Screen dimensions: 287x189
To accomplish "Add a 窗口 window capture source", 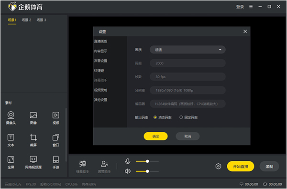I will click(56, 140).
